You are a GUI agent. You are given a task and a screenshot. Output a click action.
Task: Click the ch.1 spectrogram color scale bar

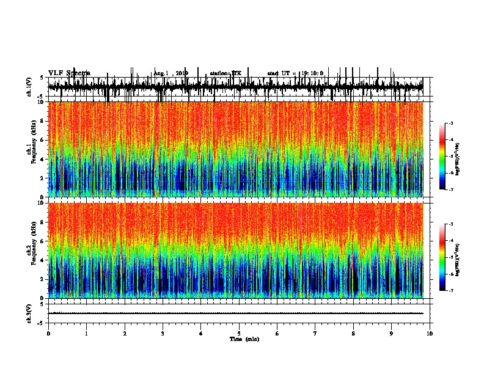(x=442, y=156)
